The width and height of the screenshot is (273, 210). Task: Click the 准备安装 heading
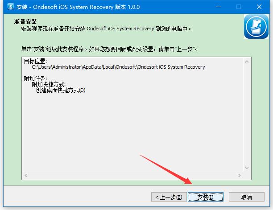click(25, 21)
